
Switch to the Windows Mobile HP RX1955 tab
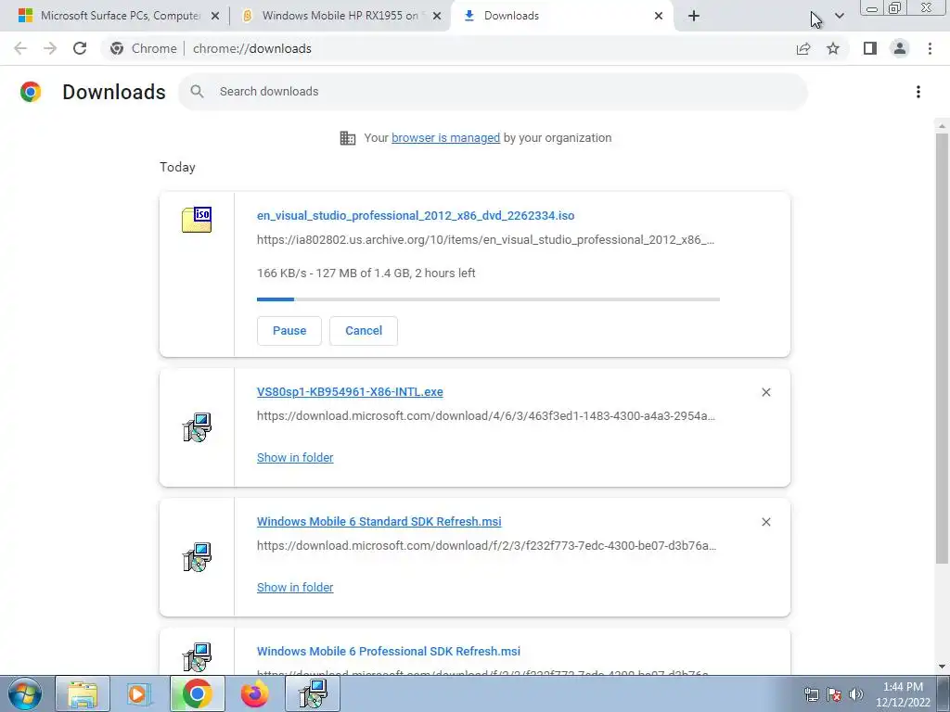tap(340, 16)
